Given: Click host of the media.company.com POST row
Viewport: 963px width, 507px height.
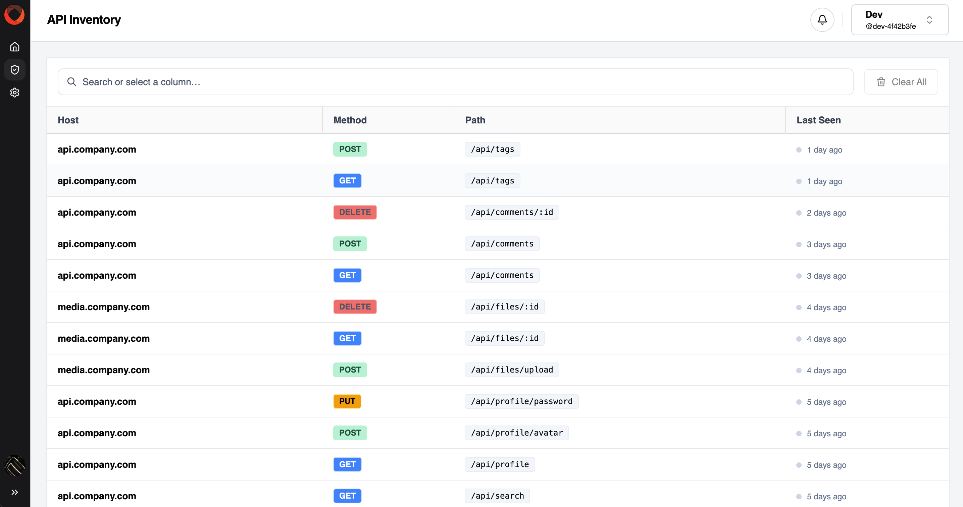Looking at the screenshot, I should [104, 370].
